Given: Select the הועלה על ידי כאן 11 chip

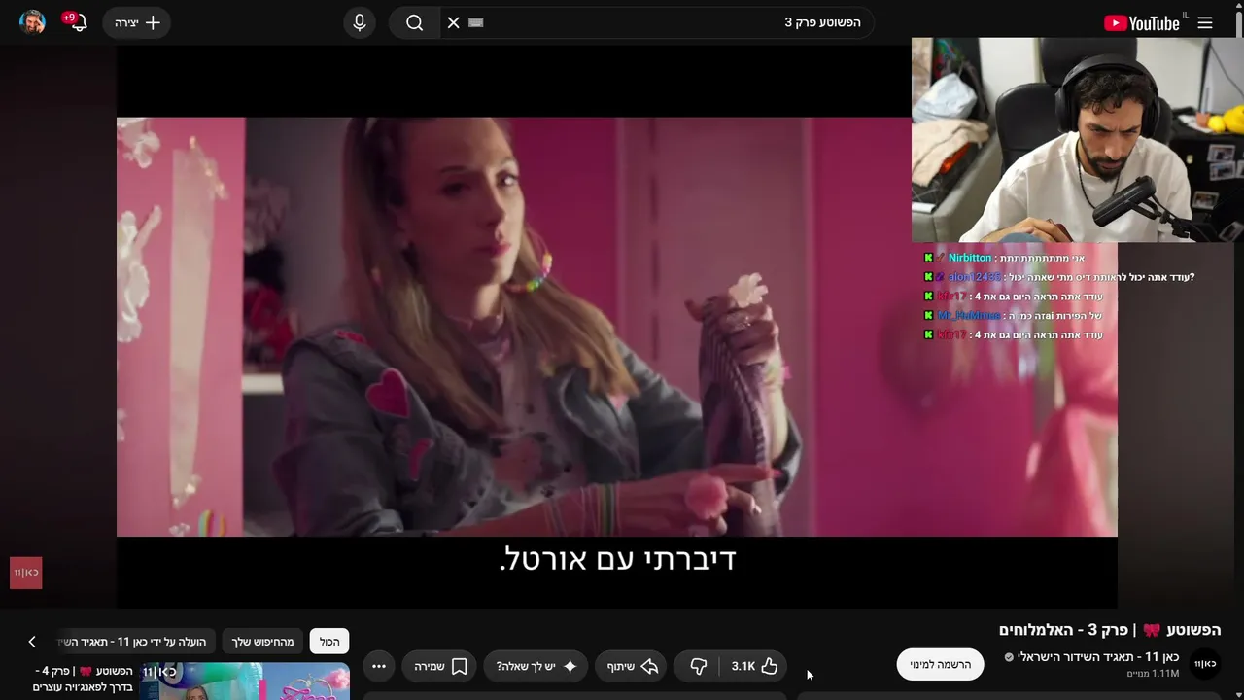Looking at the screenshot, I should coord(134,642).
